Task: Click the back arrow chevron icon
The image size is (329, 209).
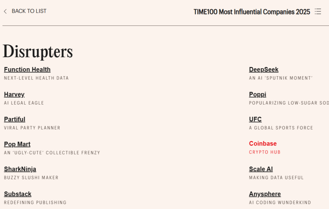Action: click(x=5, y=12)
